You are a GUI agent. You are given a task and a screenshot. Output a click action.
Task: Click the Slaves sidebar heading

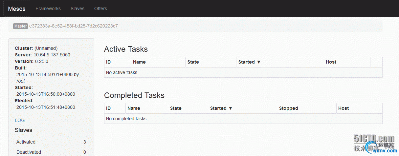pyautogui.click(x=24, y=130)
